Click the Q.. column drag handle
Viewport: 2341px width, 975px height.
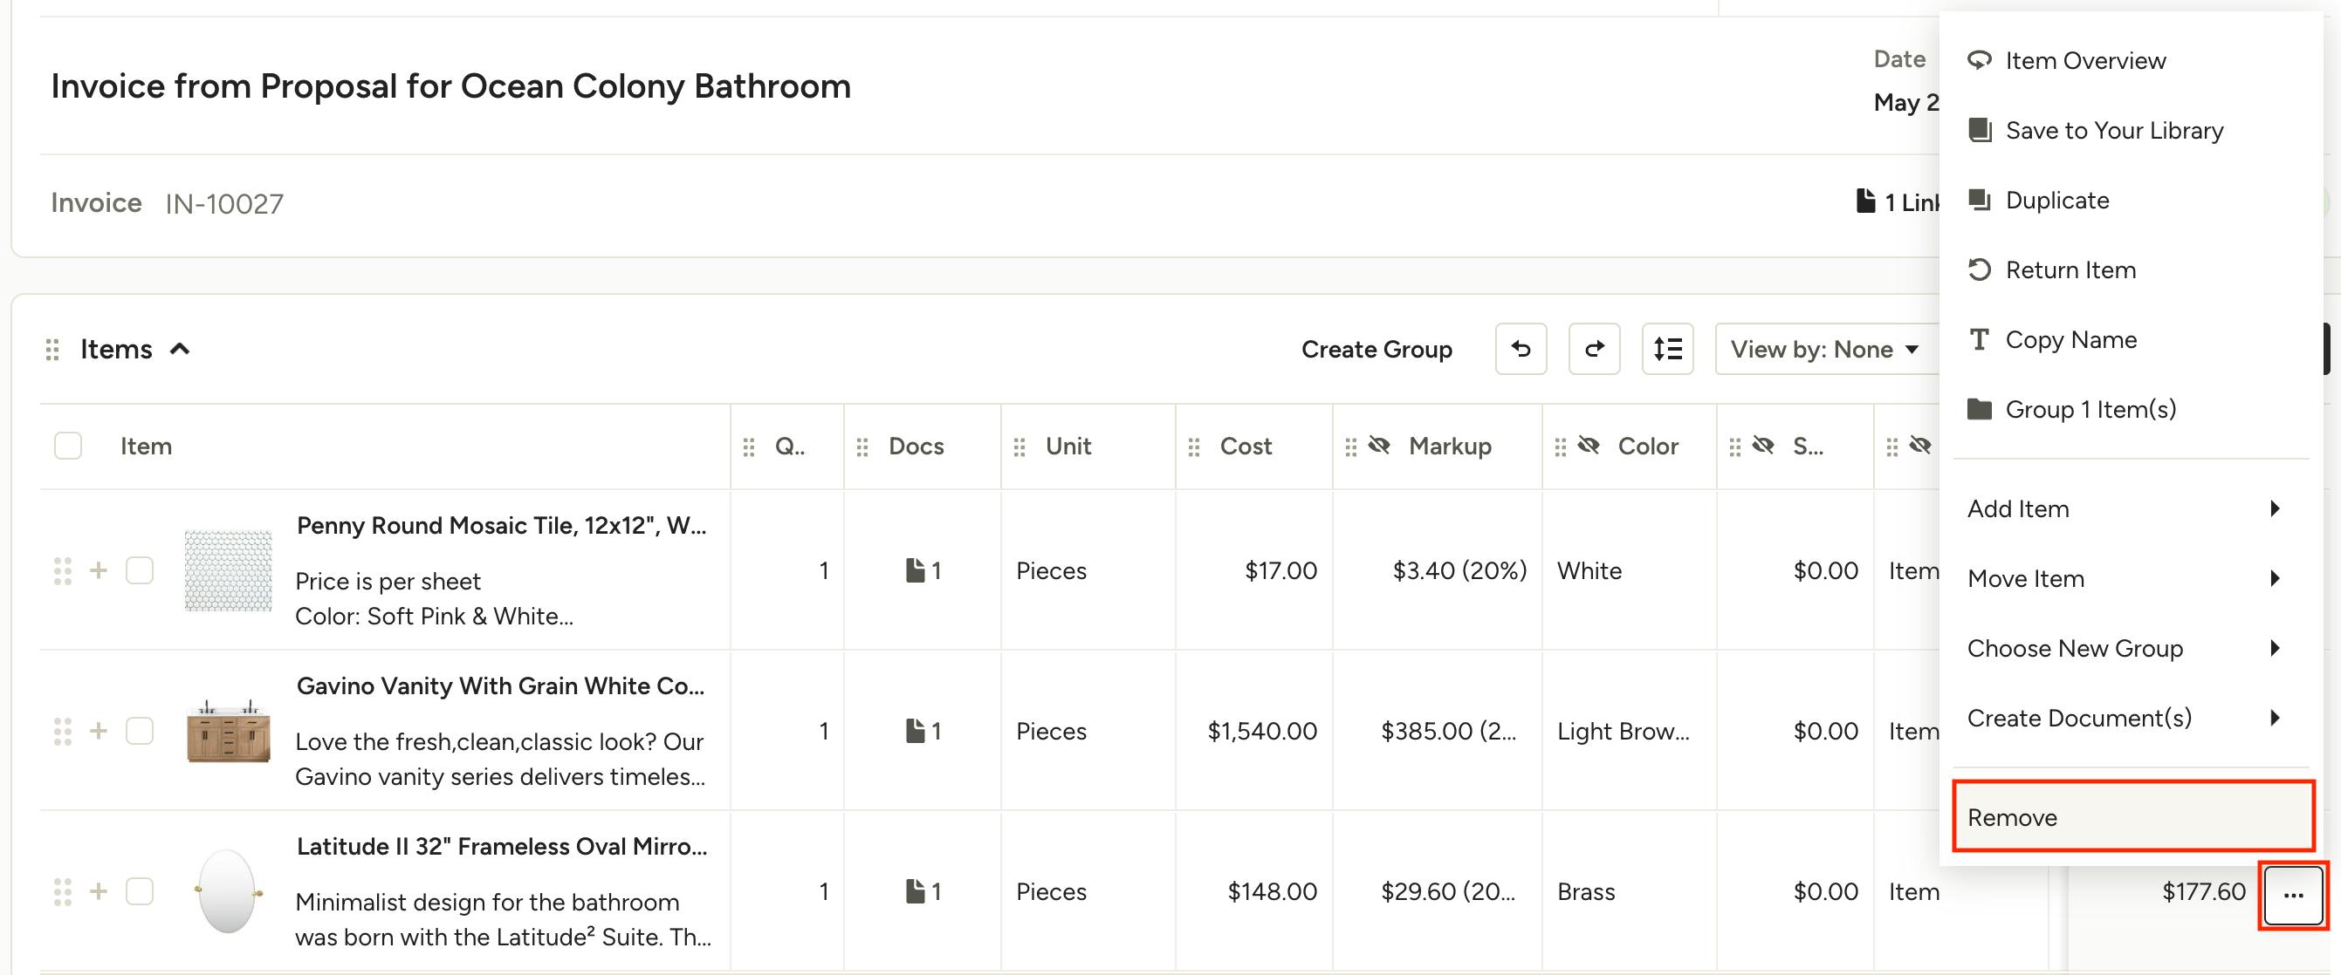click(749, 447)
